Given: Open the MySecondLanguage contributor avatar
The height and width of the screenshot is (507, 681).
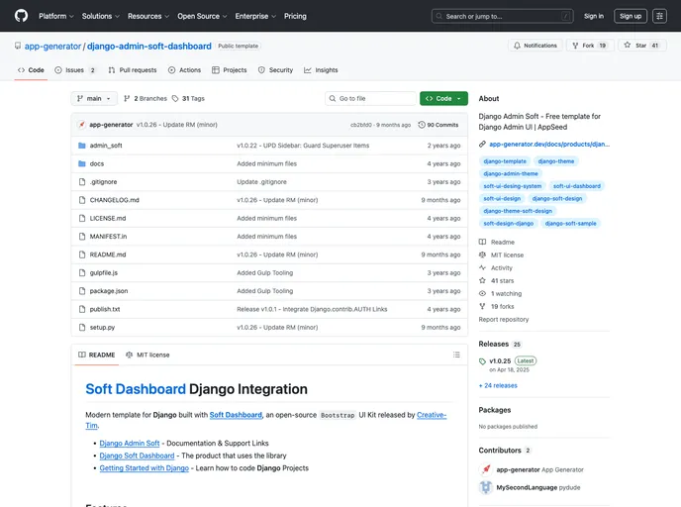Looking at the screenshot, I should tap(486, 487).
